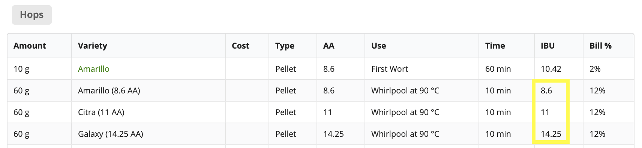
Task: Click the highlighted 8.6 IBU value
Action: (546, 90)
